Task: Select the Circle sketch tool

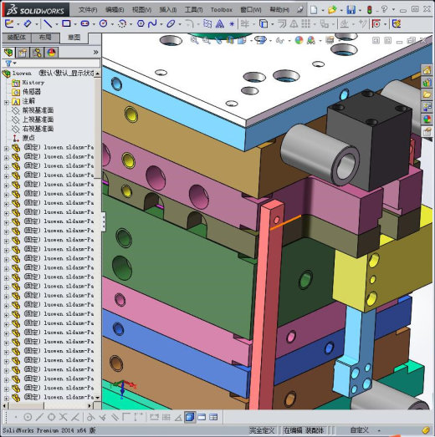Action: coord(103,23)
